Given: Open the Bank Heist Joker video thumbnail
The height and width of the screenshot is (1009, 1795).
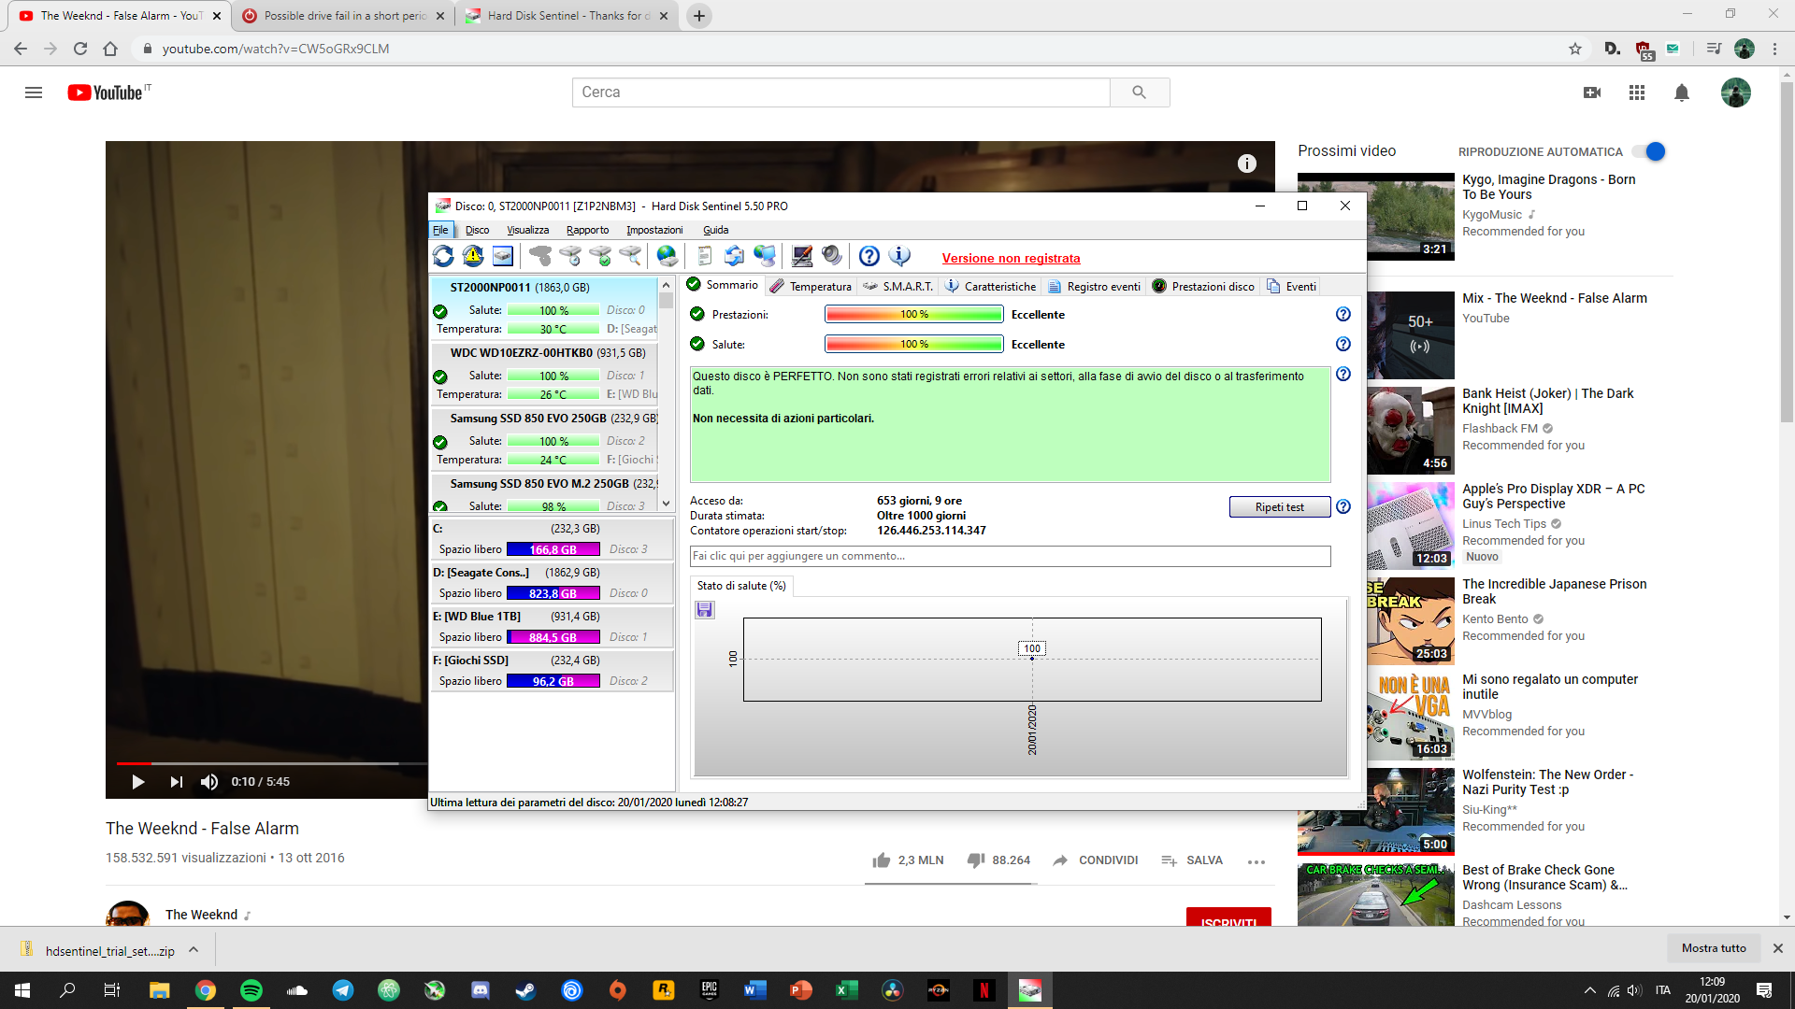Looking at the screenshot, I should pos(1411,431).
